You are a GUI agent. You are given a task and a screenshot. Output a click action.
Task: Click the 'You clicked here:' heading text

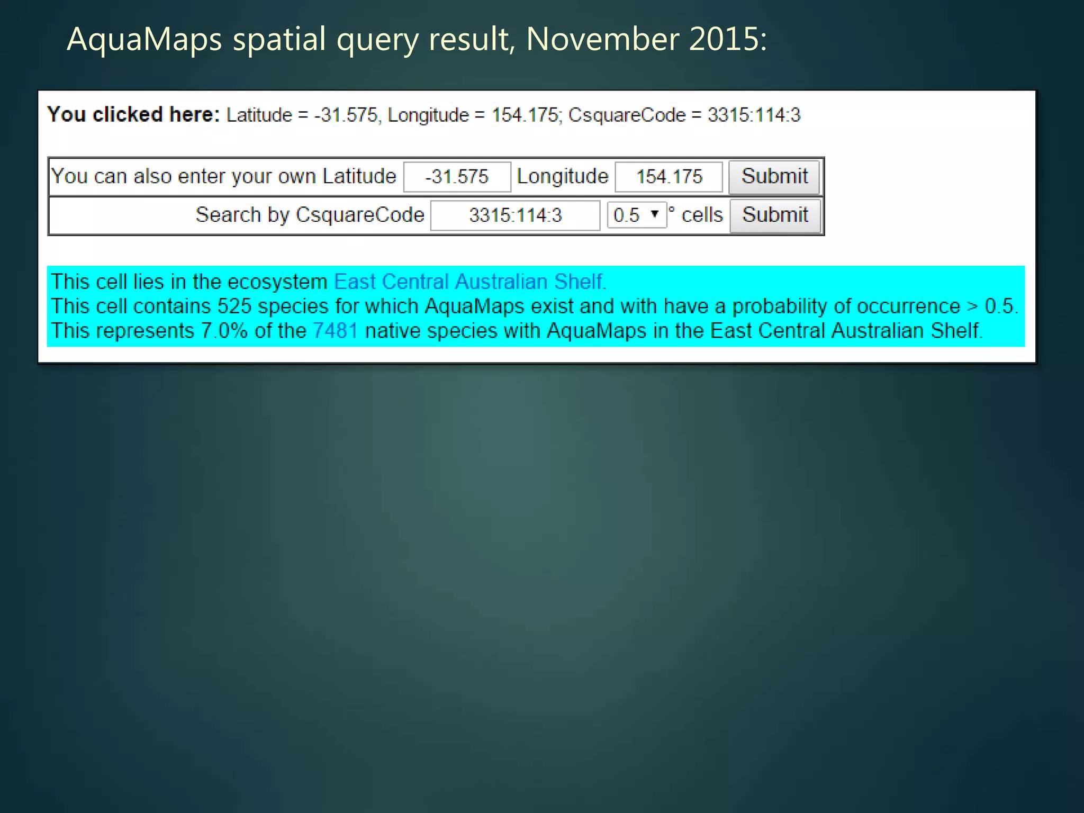pos(133,114)
